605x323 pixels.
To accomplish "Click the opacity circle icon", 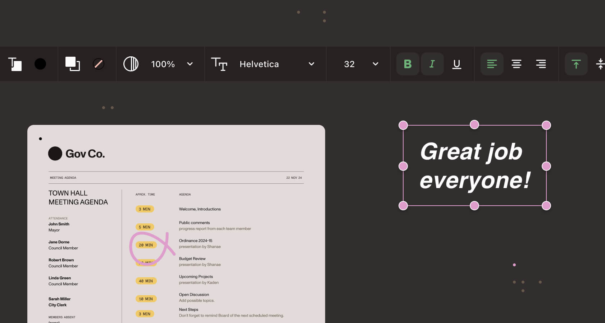I will coord(131,64).
